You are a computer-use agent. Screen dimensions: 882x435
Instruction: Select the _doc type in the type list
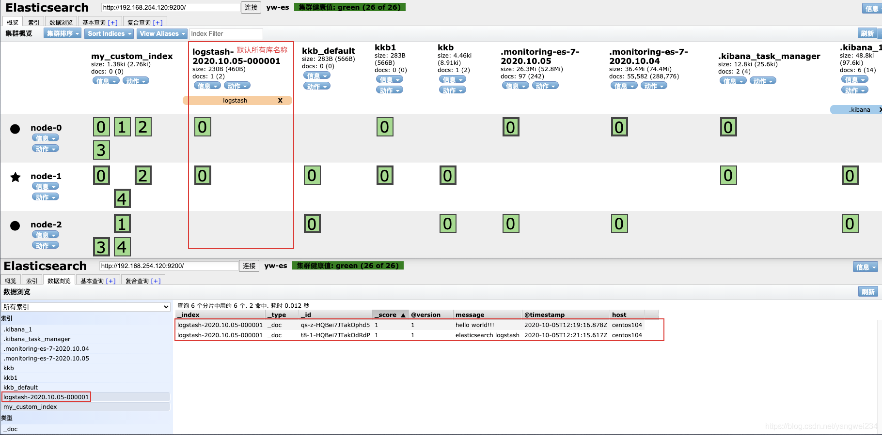tap(85, 429)
